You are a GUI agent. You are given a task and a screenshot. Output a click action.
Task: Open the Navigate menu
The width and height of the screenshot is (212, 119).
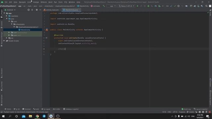point(22,2)
